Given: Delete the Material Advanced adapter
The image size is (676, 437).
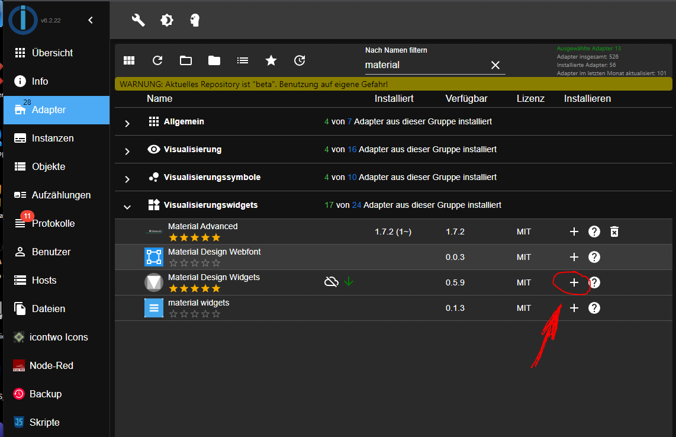Looking at the screenshot, I should (x=614, y=232).
